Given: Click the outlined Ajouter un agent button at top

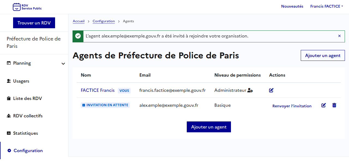Looking at the screenshot, I should click(x=323, y=55).
